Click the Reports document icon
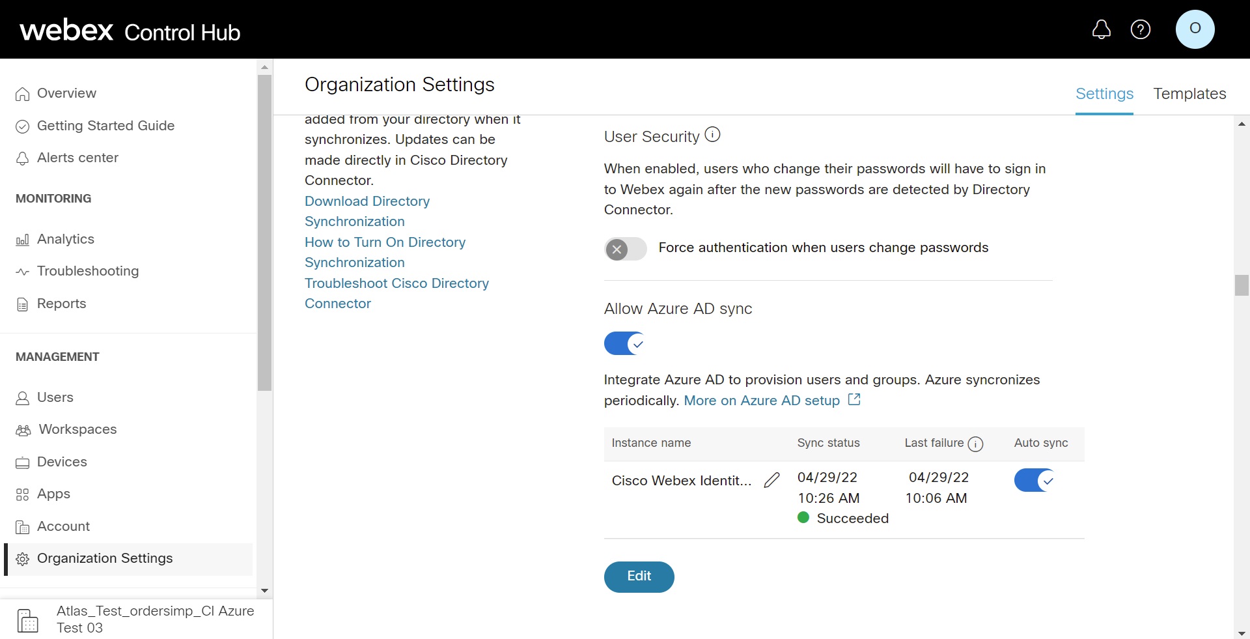Image resolution: width=1250 pixels, height=639 pixels. [21, 304]
